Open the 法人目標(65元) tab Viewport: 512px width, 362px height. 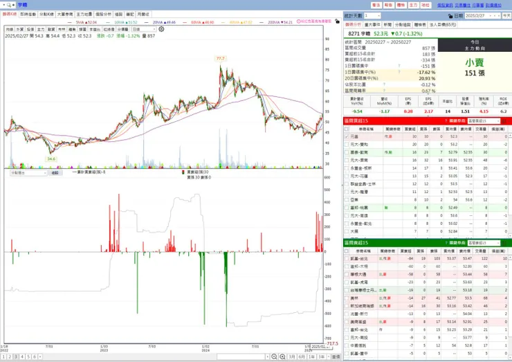(442, 25)
